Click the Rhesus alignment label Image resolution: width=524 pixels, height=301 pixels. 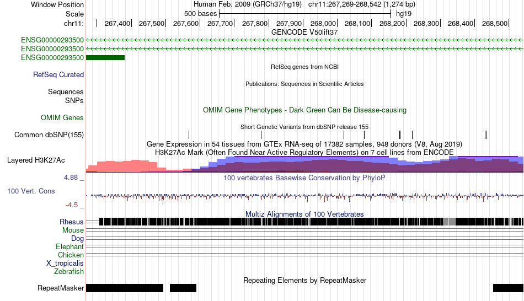tap(72, 222)
